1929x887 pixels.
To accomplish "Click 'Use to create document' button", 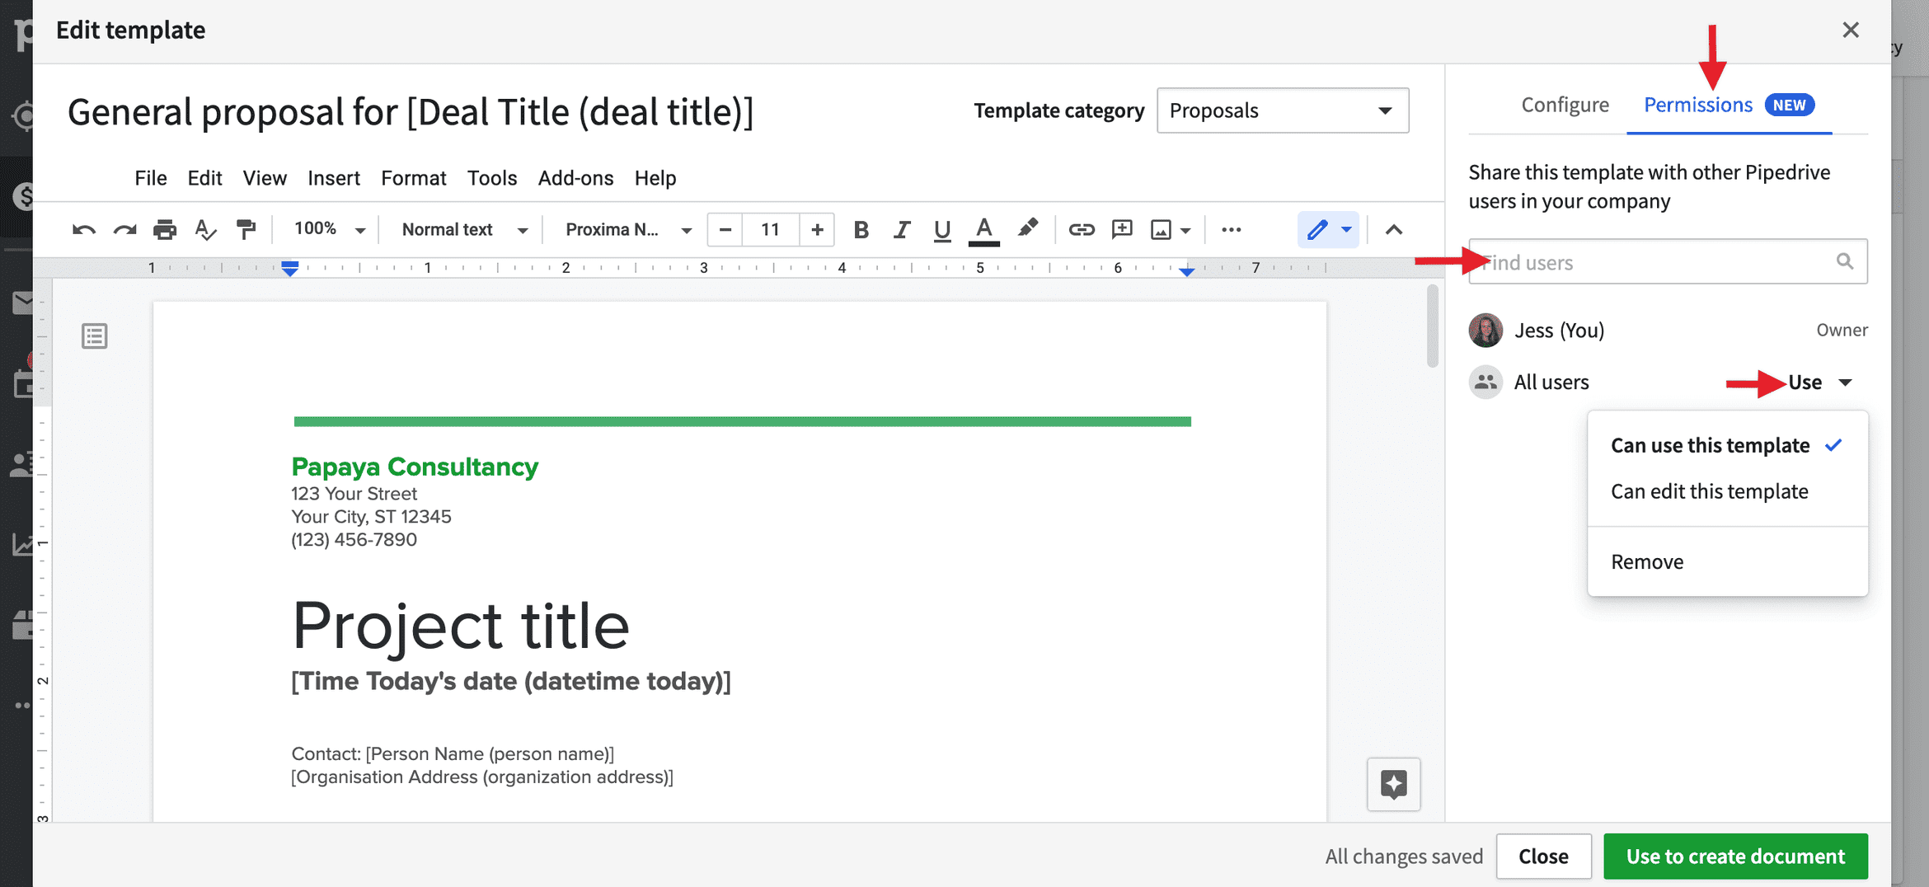I will (1735, 856).
